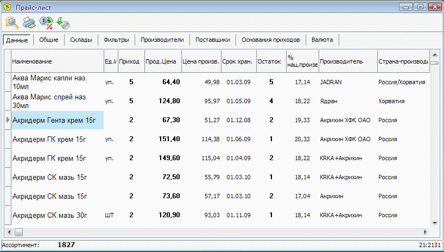Go to the Производители tab

[162, 40]
